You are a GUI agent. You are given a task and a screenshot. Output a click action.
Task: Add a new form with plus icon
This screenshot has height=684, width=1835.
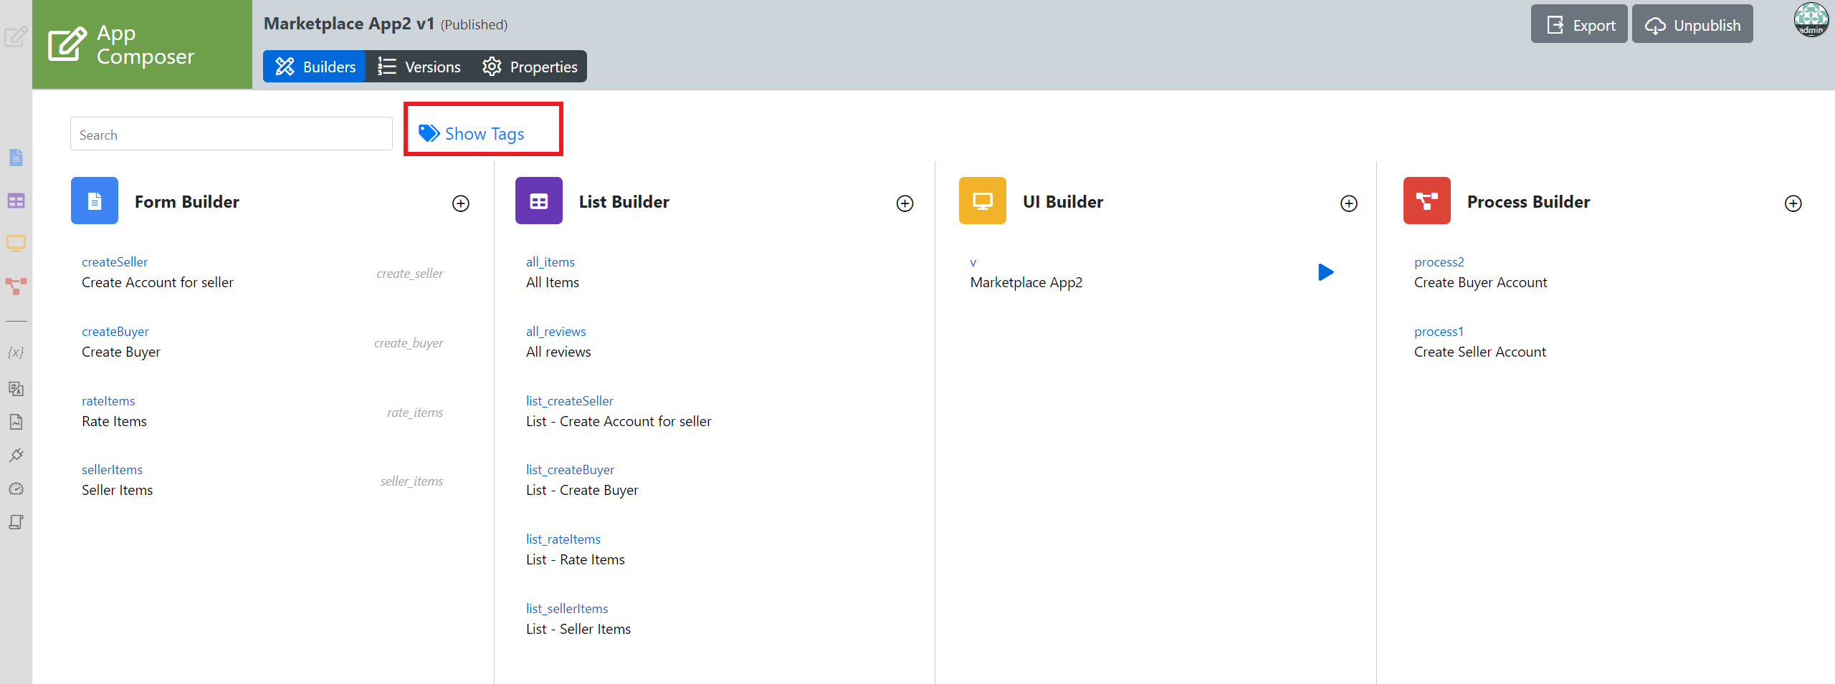click(461, 203)
